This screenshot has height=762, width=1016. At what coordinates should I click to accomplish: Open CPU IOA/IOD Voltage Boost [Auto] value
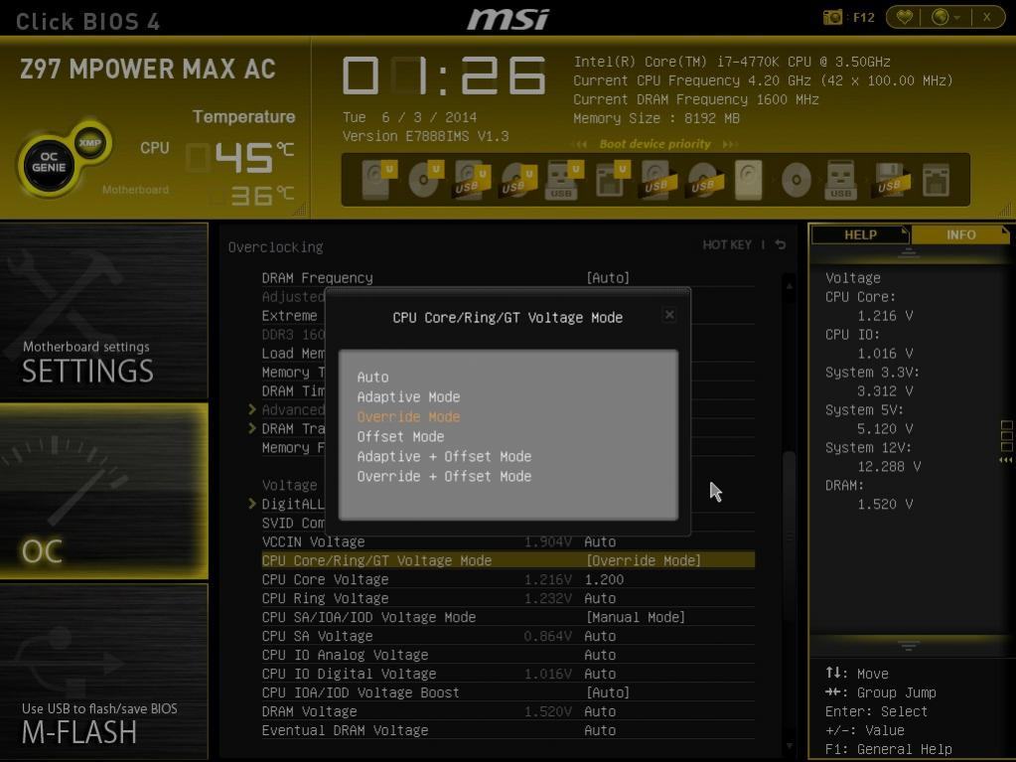[608, 692]
